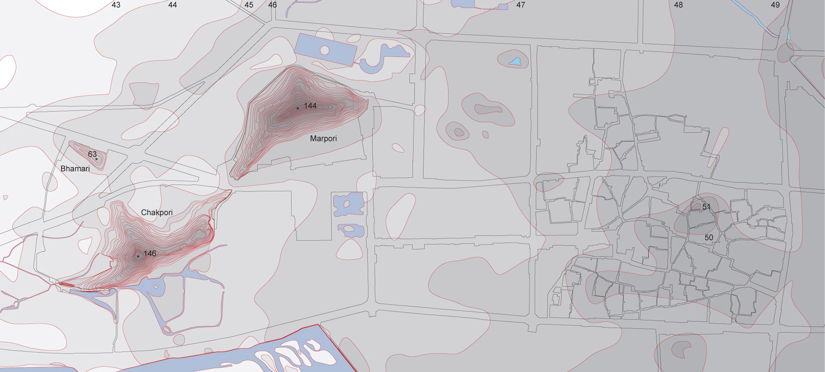Click grid number 45

click(x=249, y=5)
